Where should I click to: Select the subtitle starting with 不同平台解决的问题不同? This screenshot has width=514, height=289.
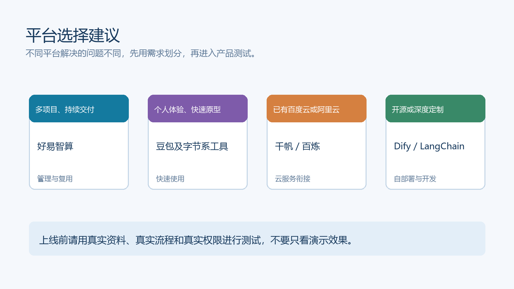pyautogui.click(x=141, y=53)
